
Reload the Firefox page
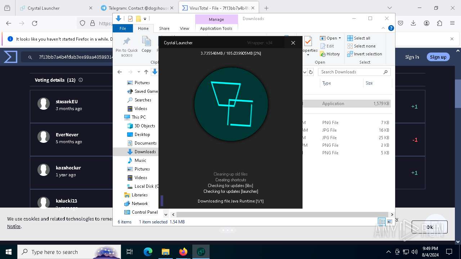35,23
